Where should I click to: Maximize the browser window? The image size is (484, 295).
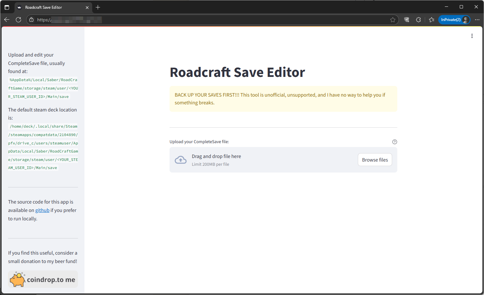tap(461, 7)
